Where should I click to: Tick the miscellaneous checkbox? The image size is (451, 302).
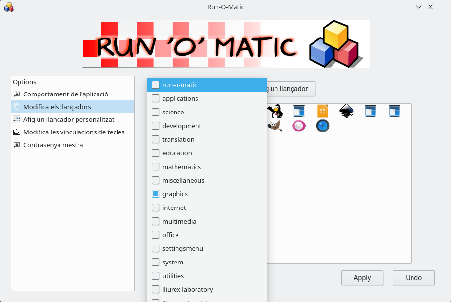156,180
